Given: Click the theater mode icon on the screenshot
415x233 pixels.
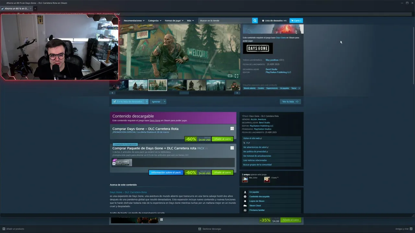Looking at the screenshot, I should (x=230, y=76).
